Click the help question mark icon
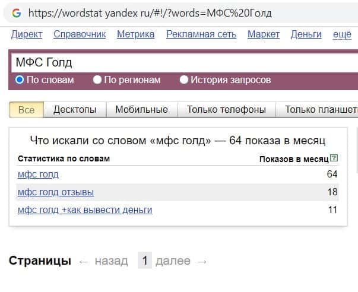This screenshot has width=358, height=292. coord(334,158)
